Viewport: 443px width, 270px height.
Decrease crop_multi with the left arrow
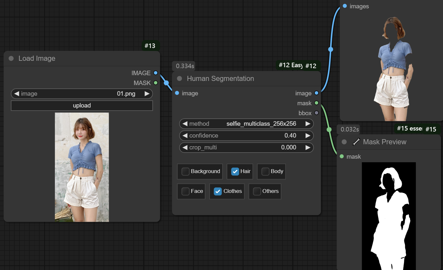(x=185, y=147)
